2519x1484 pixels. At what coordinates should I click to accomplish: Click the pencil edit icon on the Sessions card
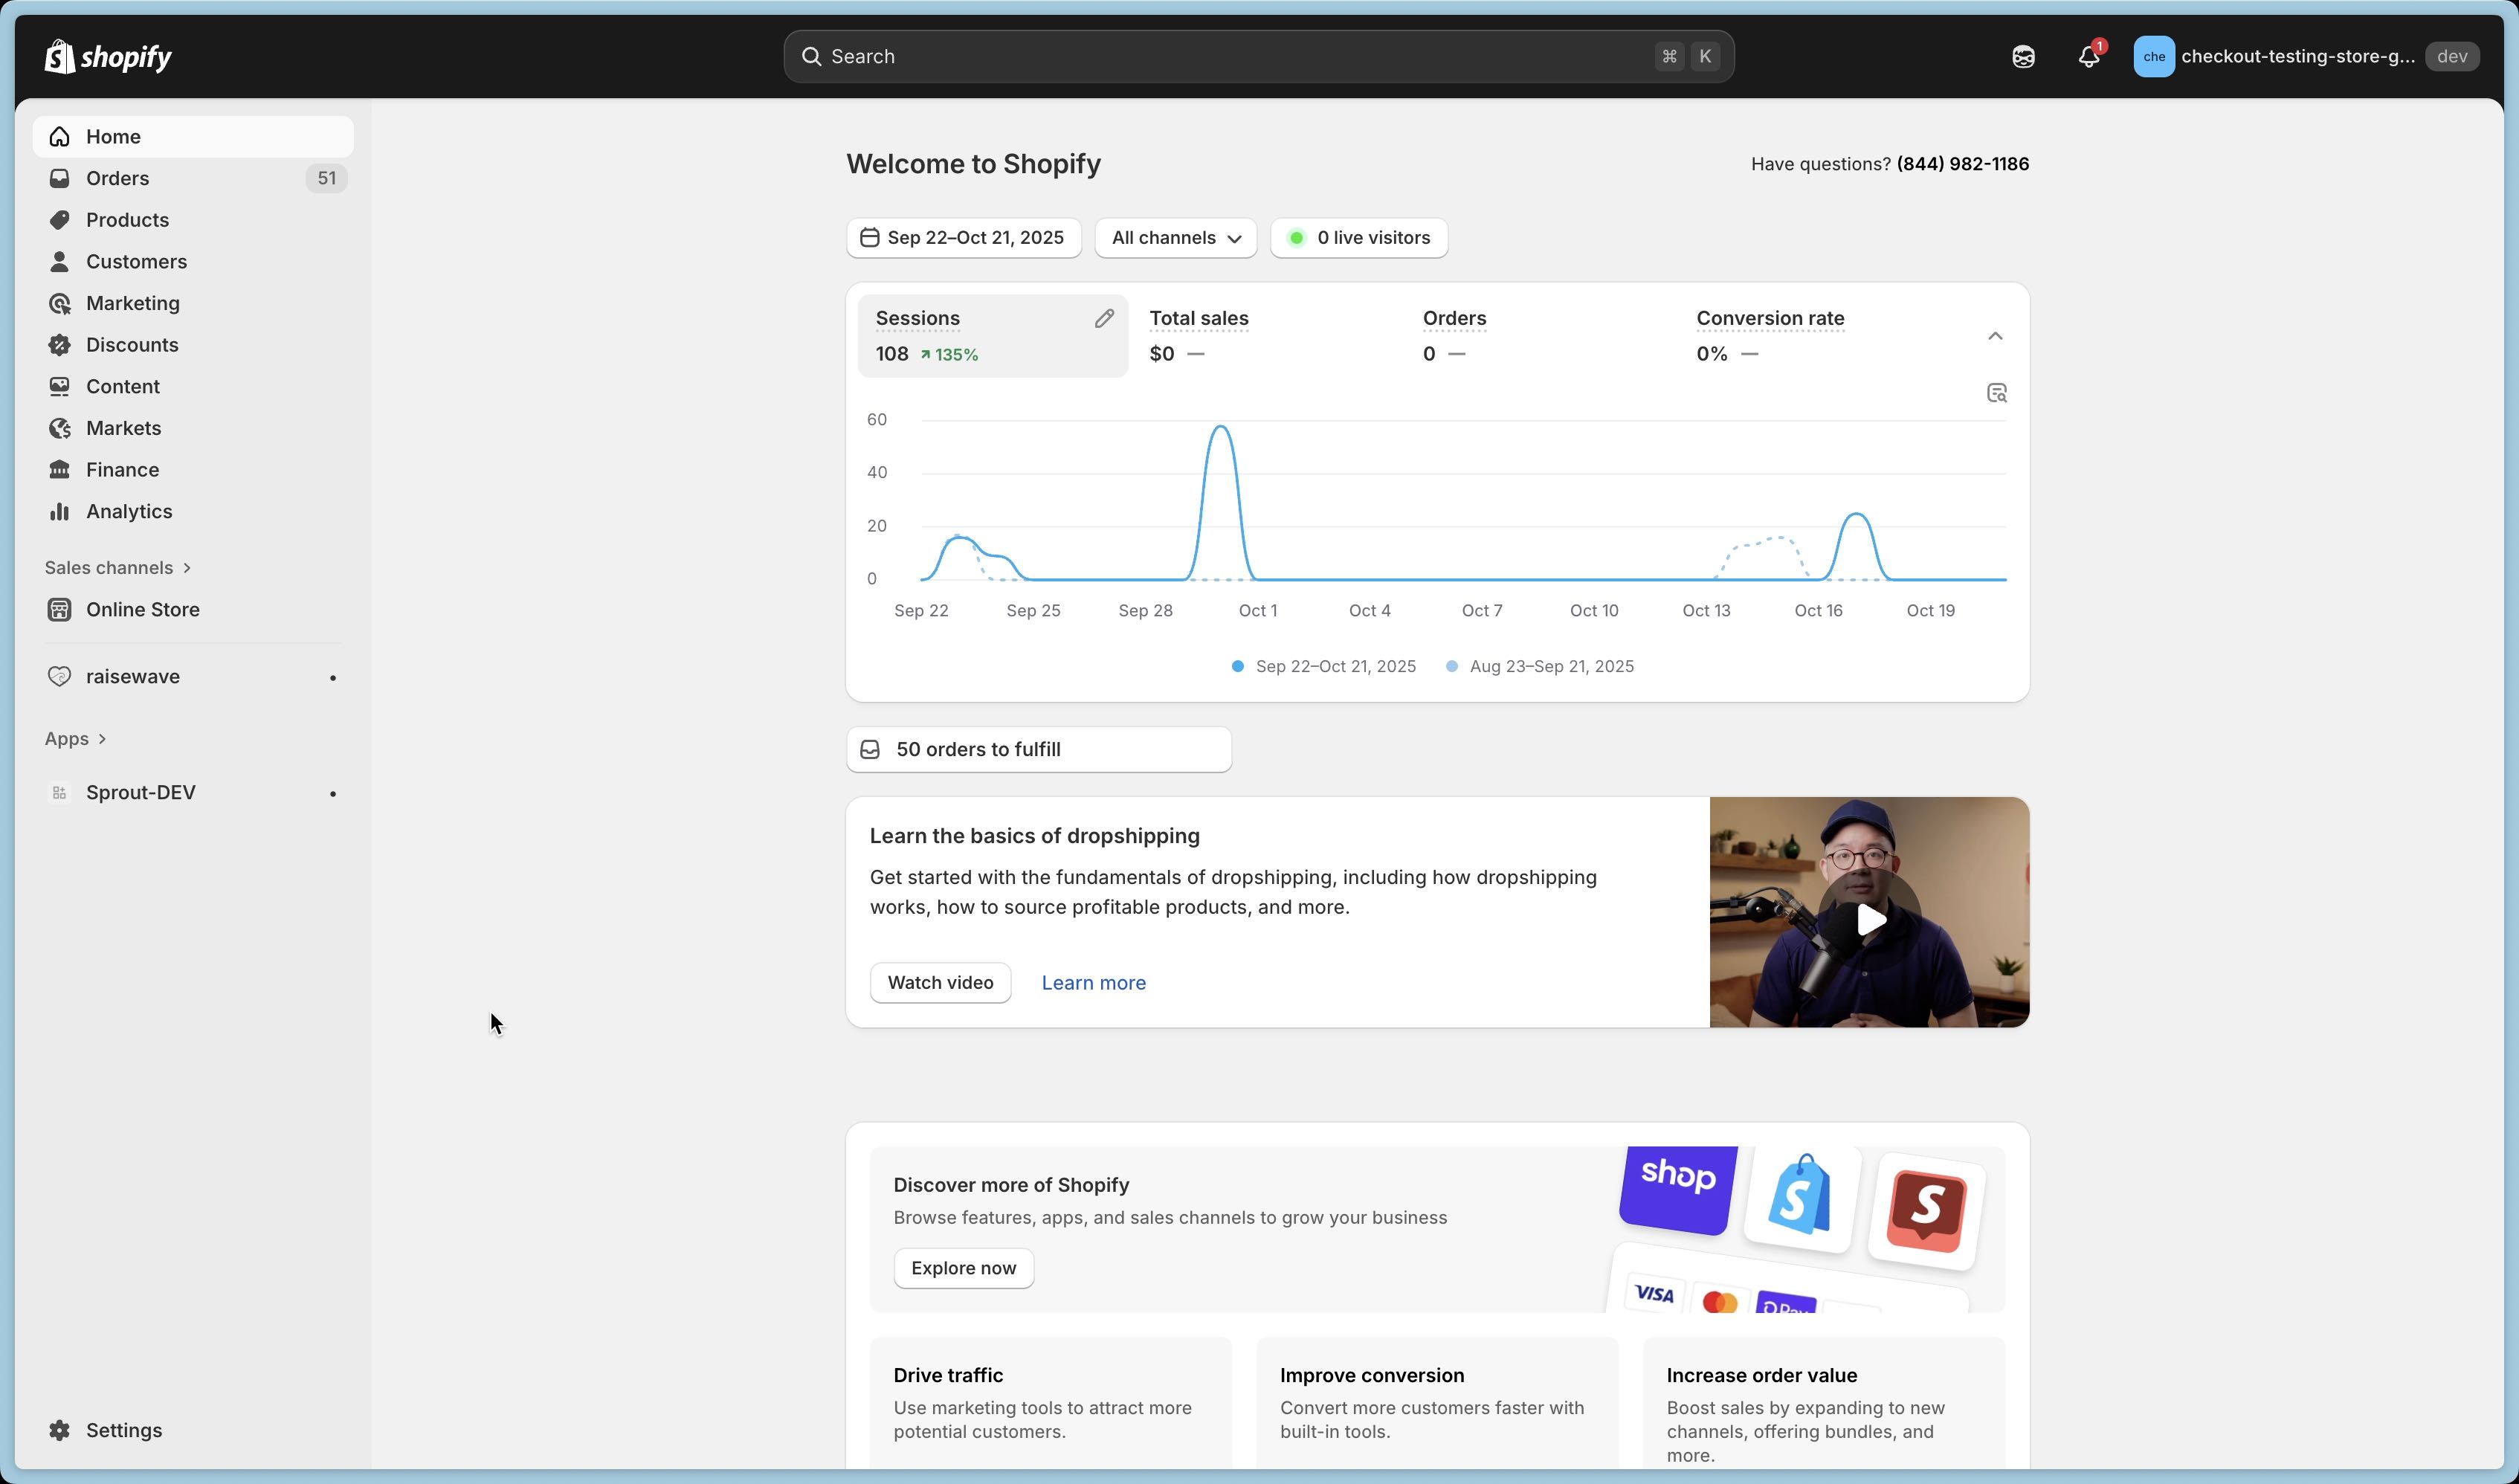click(x=1103, y=319)
